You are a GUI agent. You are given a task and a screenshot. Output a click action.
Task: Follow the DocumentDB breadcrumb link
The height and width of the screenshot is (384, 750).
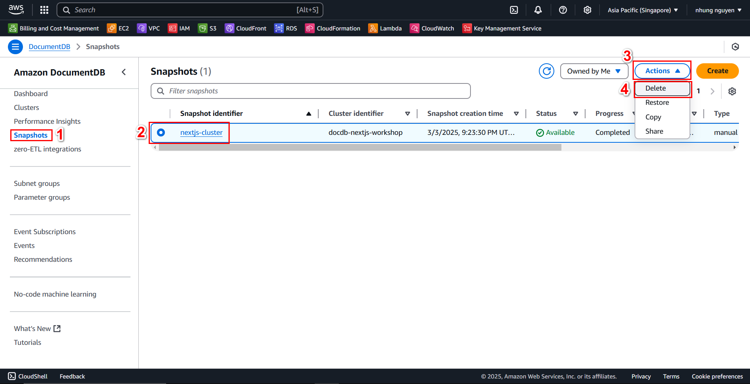point(49,47)
